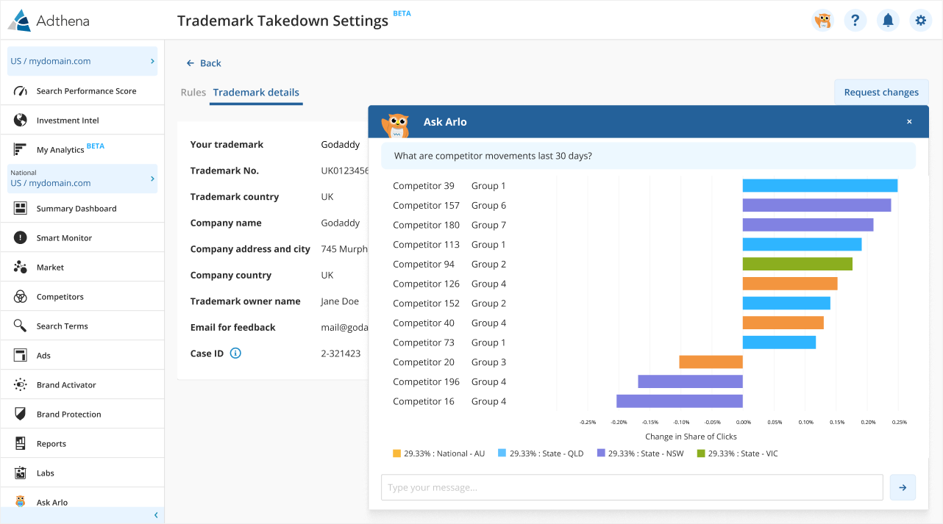
Task: Click the Type your message input field
Action: pyautogui.click(x=631, y=487)
